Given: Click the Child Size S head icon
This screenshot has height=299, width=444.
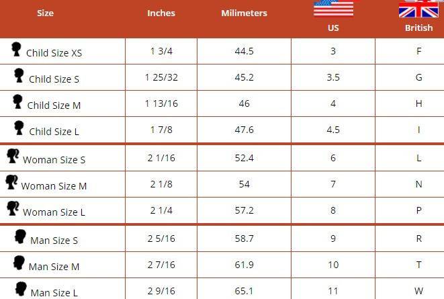Looking at the screenshot, I should (x=19, y=75).
